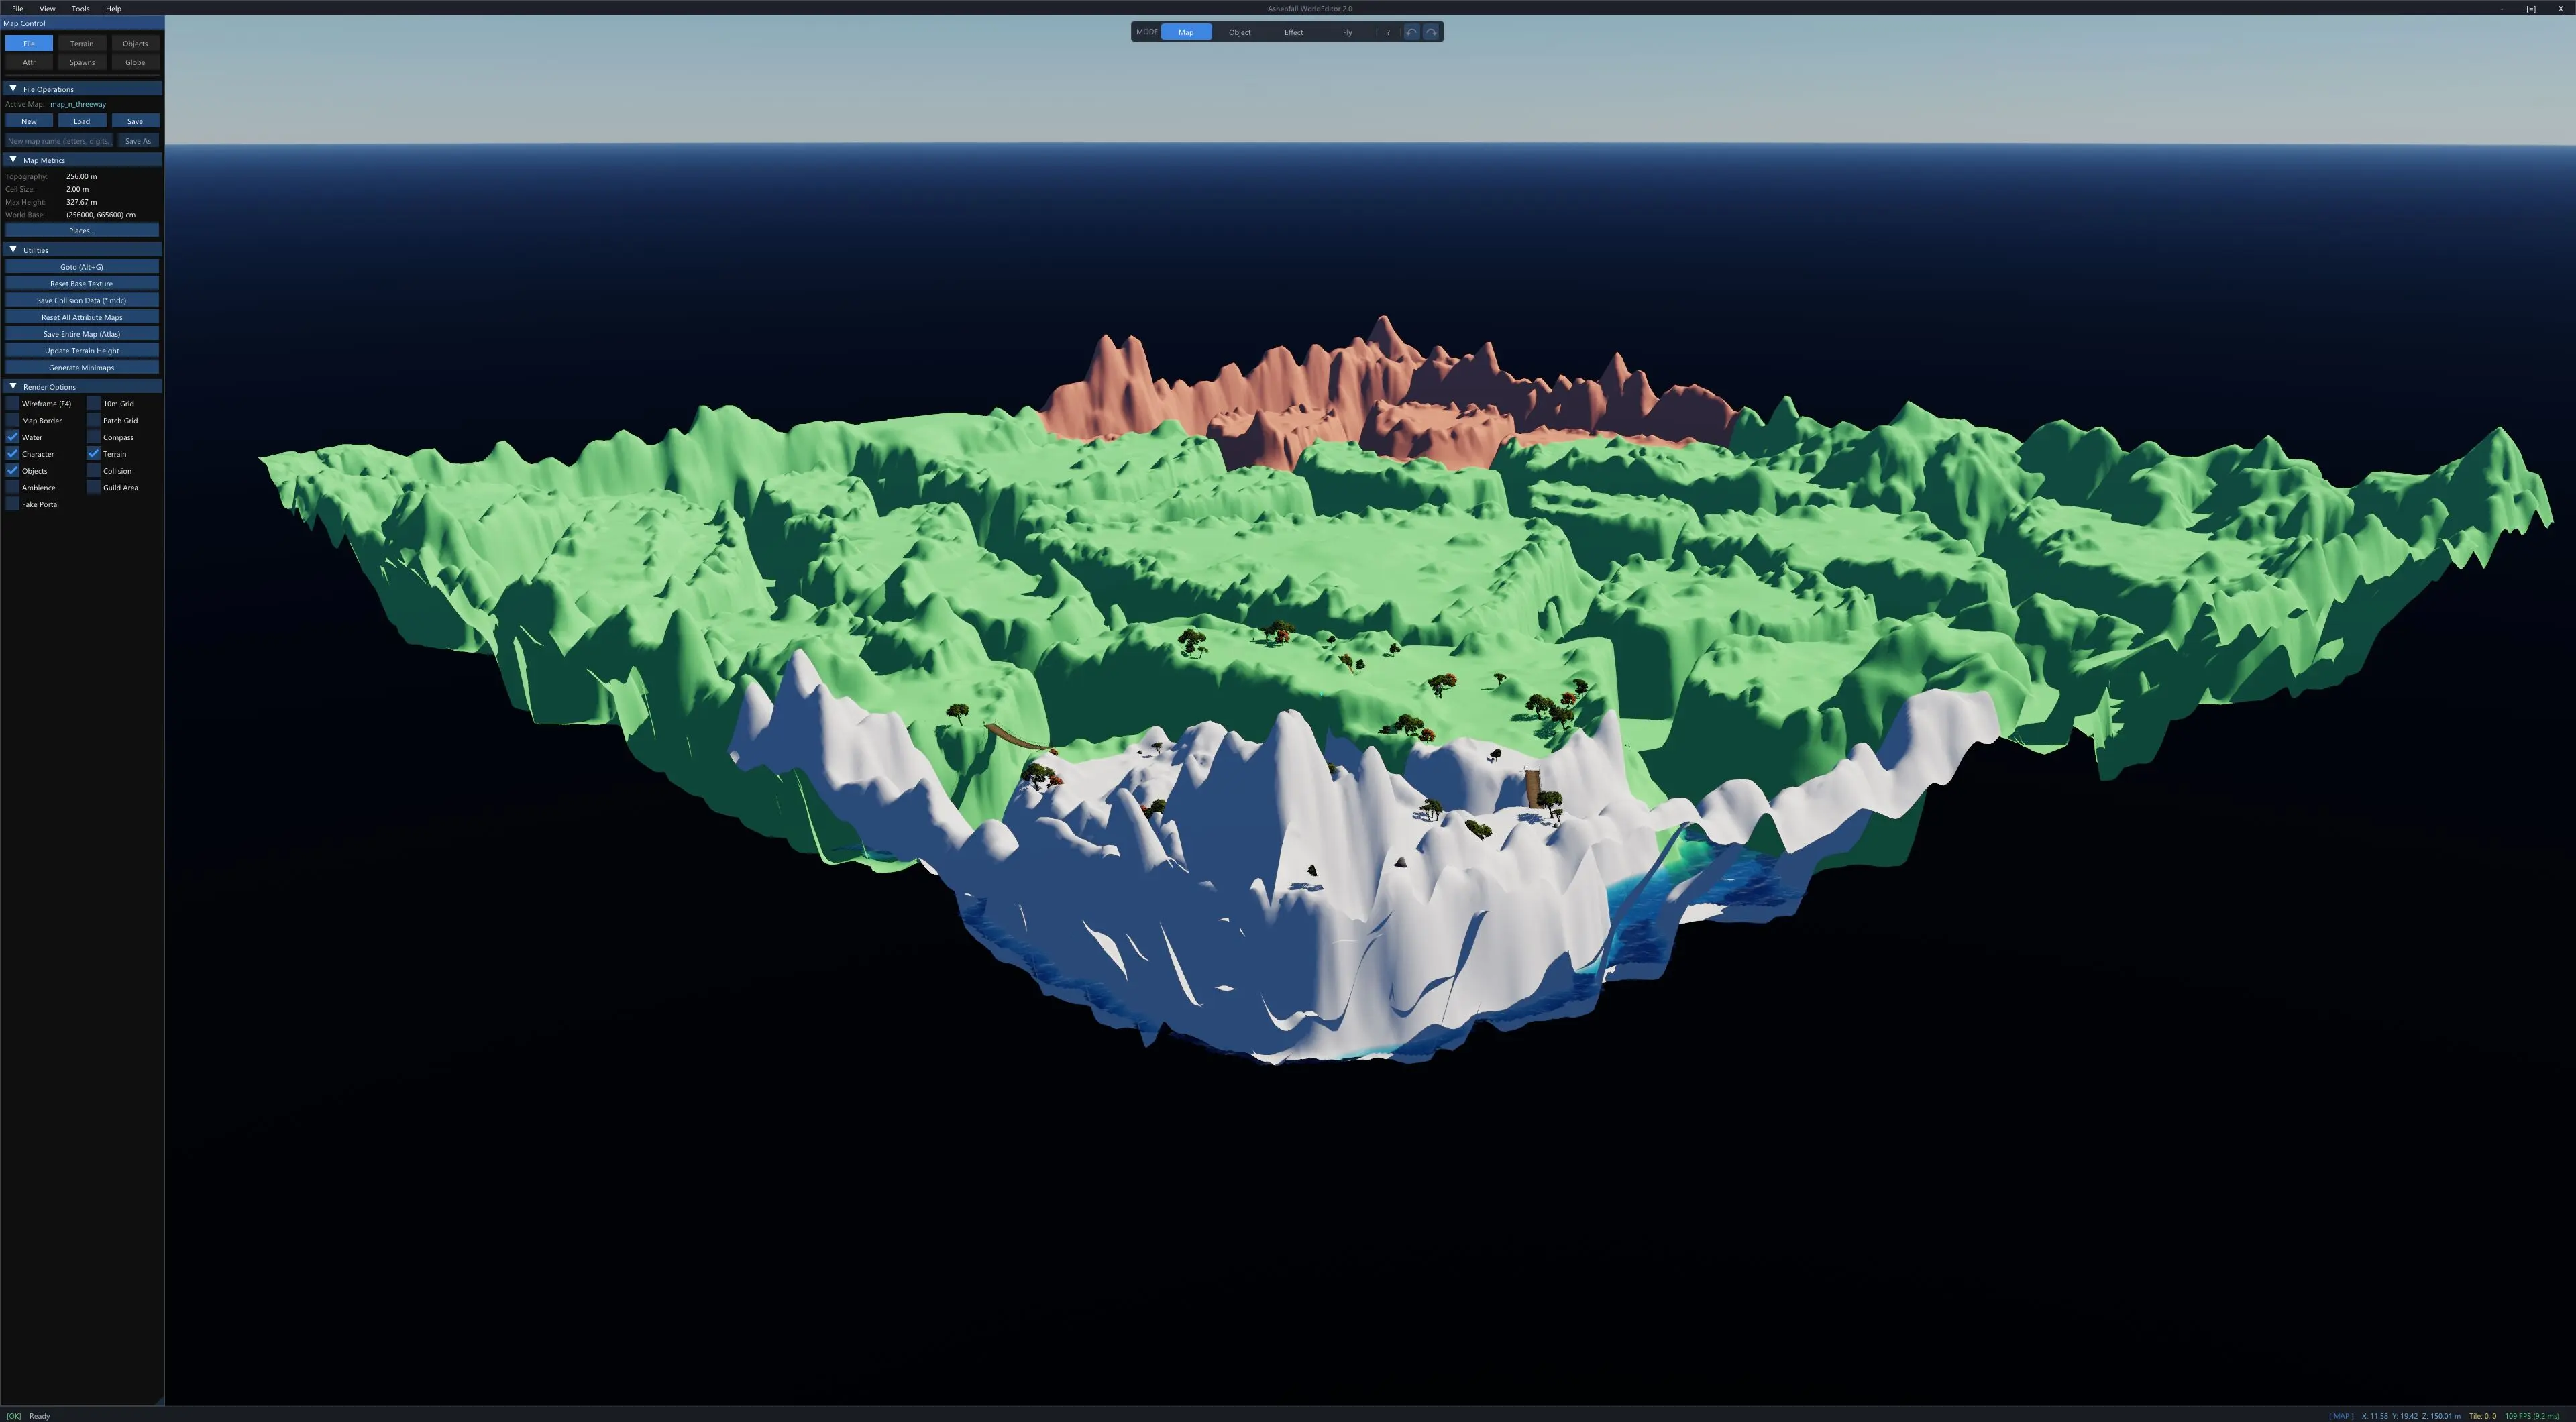Image resolution: width=2576 pixels, height=1422 pixels.
Task: Enable the Collision checkbox
Action: [94, 471]
